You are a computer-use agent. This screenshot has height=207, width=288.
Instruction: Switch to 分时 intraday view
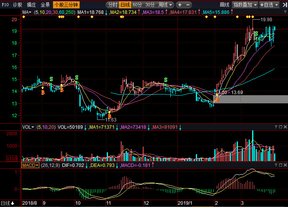pyautogui.click(x=113, y=5)
